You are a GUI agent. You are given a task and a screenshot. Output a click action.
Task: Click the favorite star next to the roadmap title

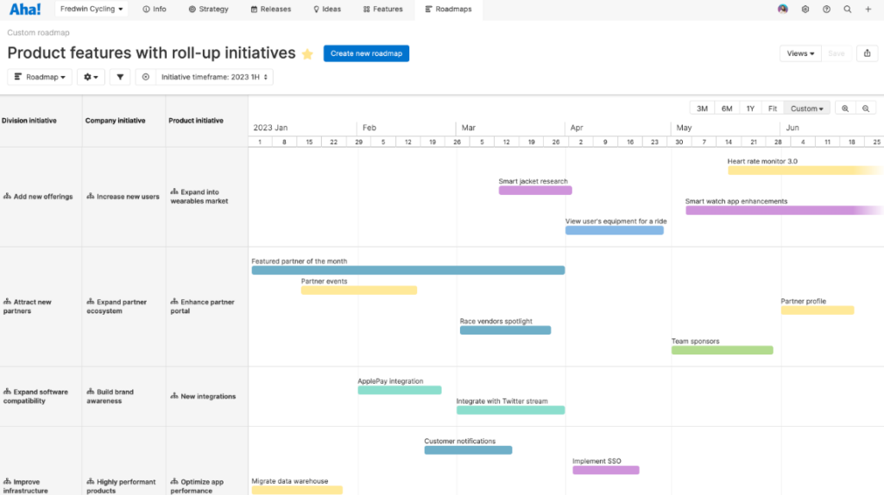click(x=307, y=54)
